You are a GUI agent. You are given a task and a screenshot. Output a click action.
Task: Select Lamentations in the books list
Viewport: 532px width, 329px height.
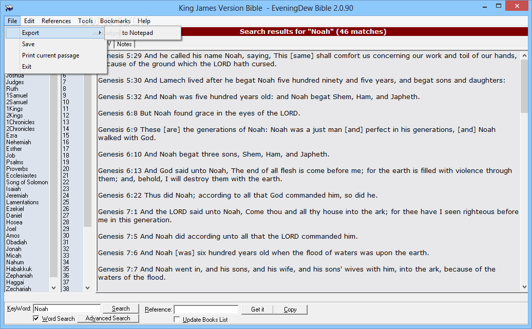click(x=23, y=202)
